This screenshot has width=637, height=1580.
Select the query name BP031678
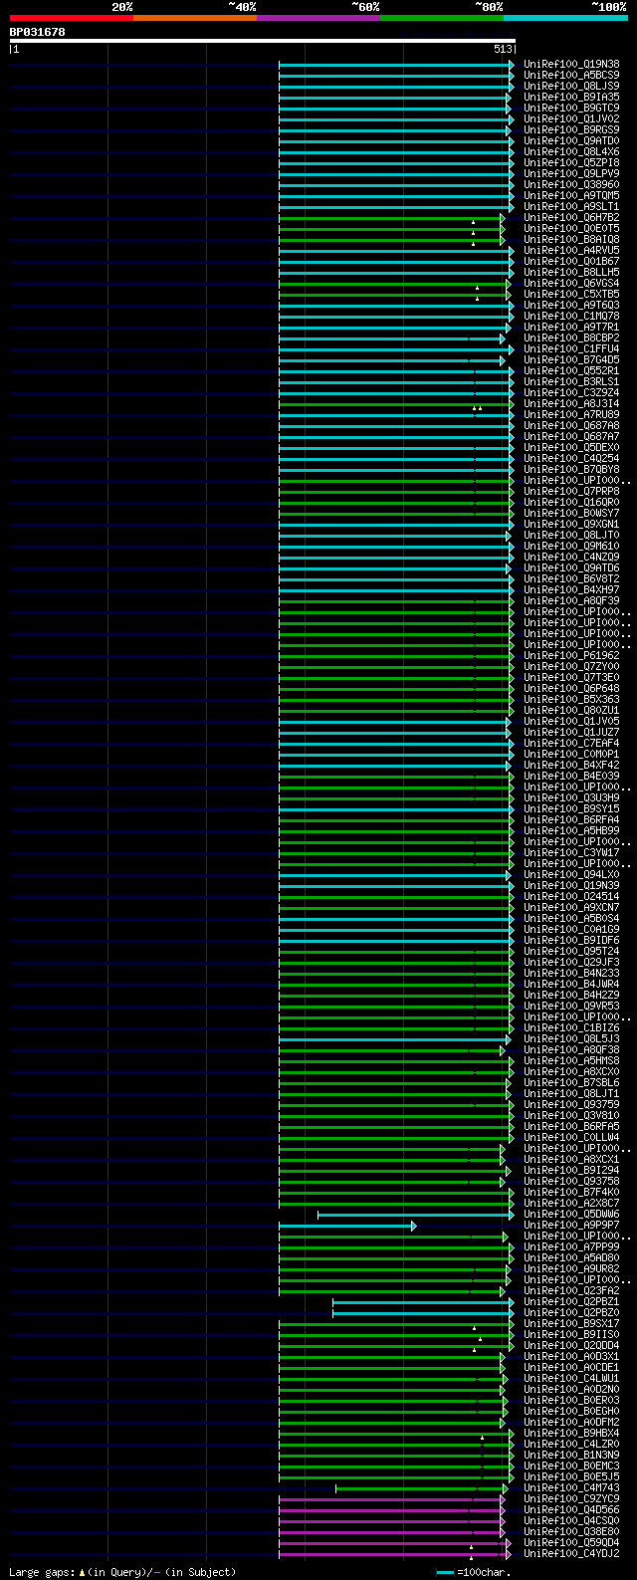click(x=37, y=32)
